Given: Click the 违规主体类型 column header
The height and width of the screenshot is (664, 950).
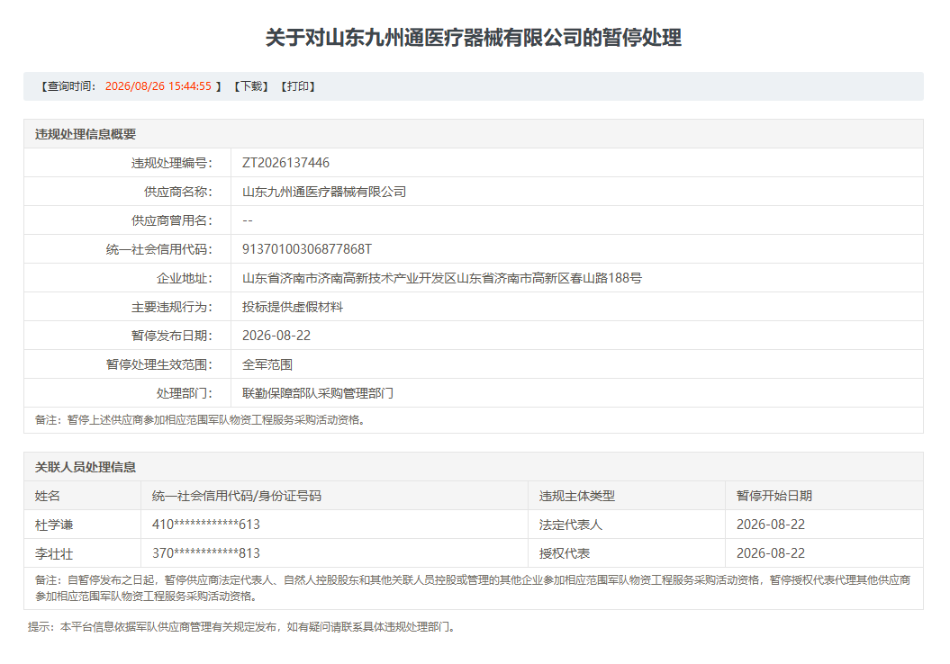Looking at the screenshot, I should coord(577,497).
